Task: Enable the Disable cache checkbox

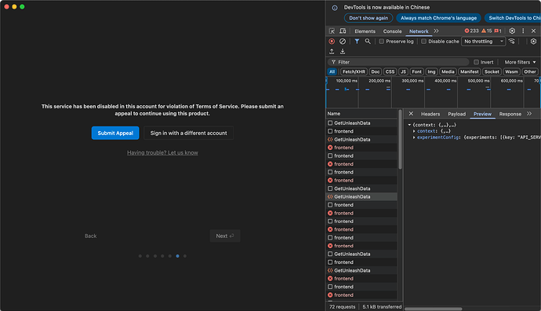Action: tap(423, 41)
